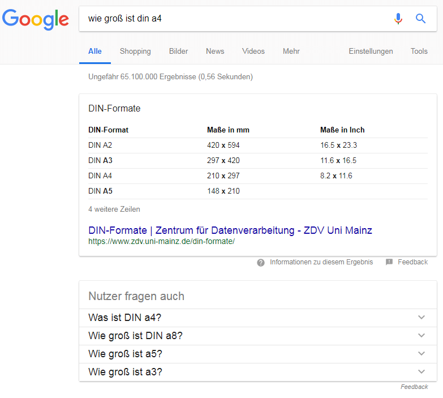Click the Google logo

pyautogui.click(x=35, y=19)
